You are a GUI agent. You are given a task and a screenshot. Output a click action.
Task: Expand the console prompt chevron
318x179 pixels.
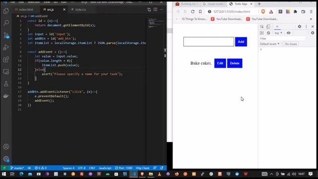(261, 49)
